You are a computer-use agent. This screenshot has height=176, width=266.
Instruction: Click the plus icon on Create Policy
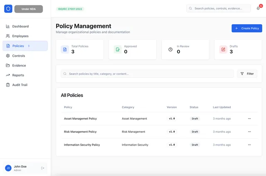pyautogui.click(x=236, y=28)
